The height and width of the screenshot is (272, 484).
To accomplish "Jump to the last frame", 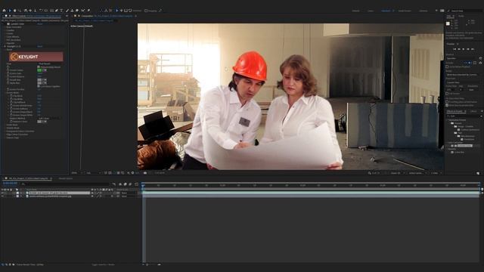I will [x=473, y=49].
